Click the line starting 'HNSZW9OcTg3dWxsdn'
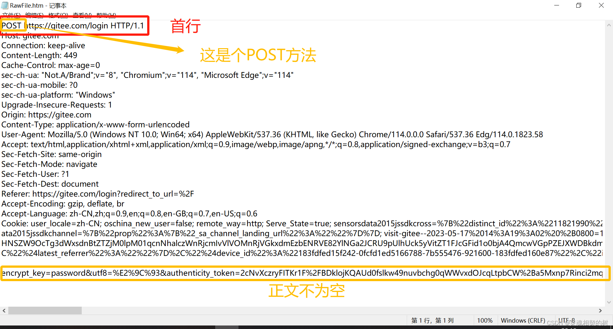 (302, 243)
